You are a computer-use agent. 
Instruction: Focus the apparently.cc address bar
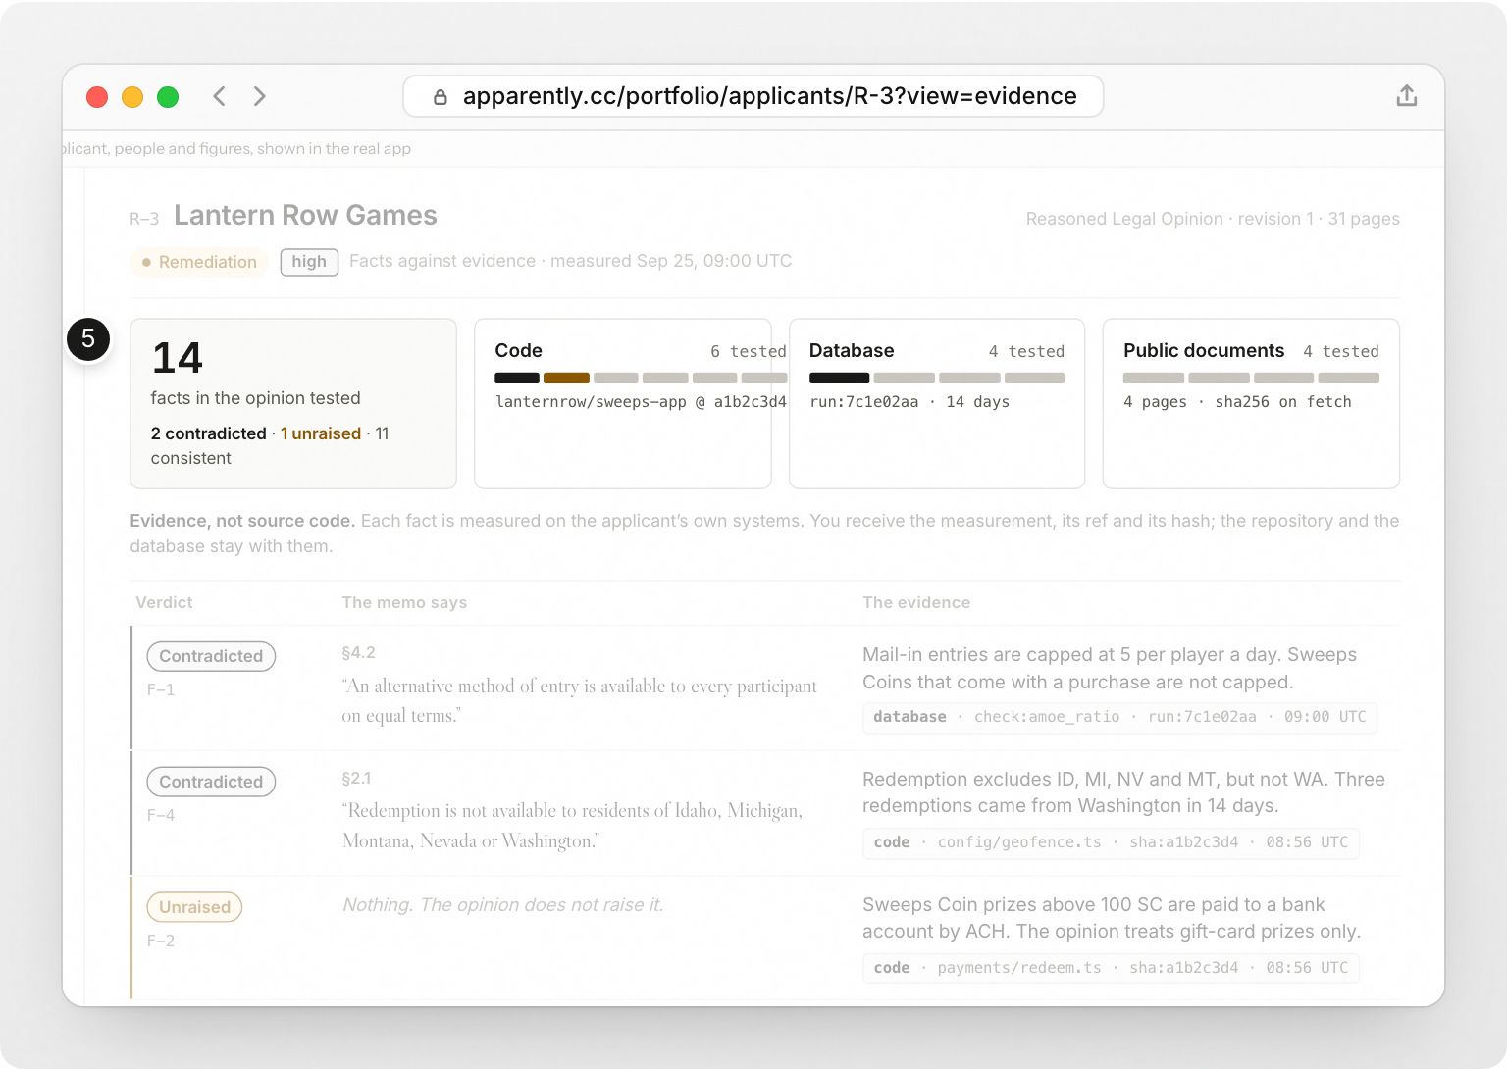pos(753,96)
